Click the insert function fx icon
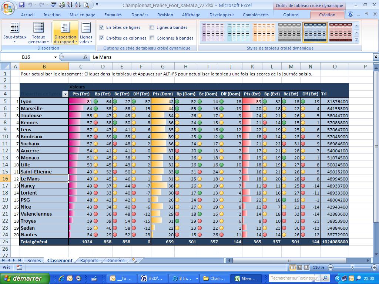 (x=85, y=57)
